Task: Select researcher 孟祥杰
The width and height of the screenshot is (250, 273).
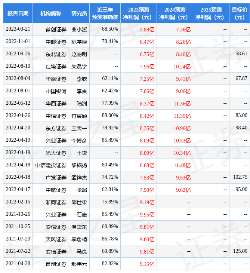Action: pos(79,178)
